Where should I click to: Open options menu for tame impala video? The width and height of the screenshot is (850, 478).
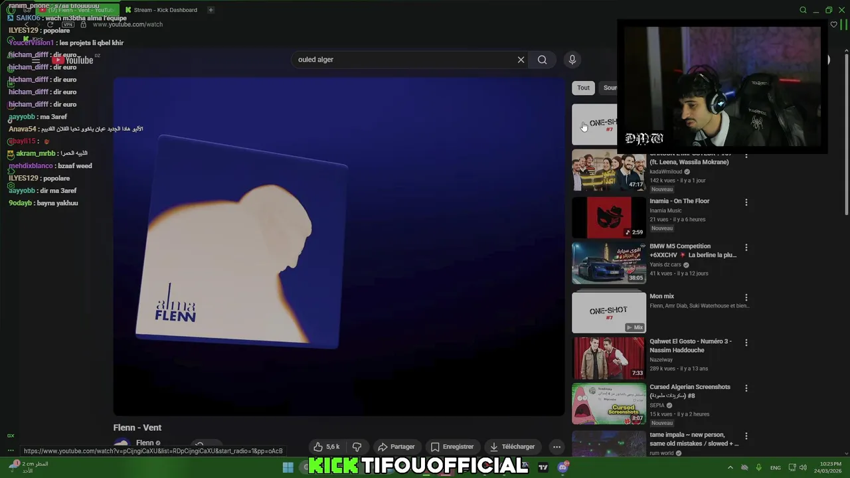click(x=746, y=436)
